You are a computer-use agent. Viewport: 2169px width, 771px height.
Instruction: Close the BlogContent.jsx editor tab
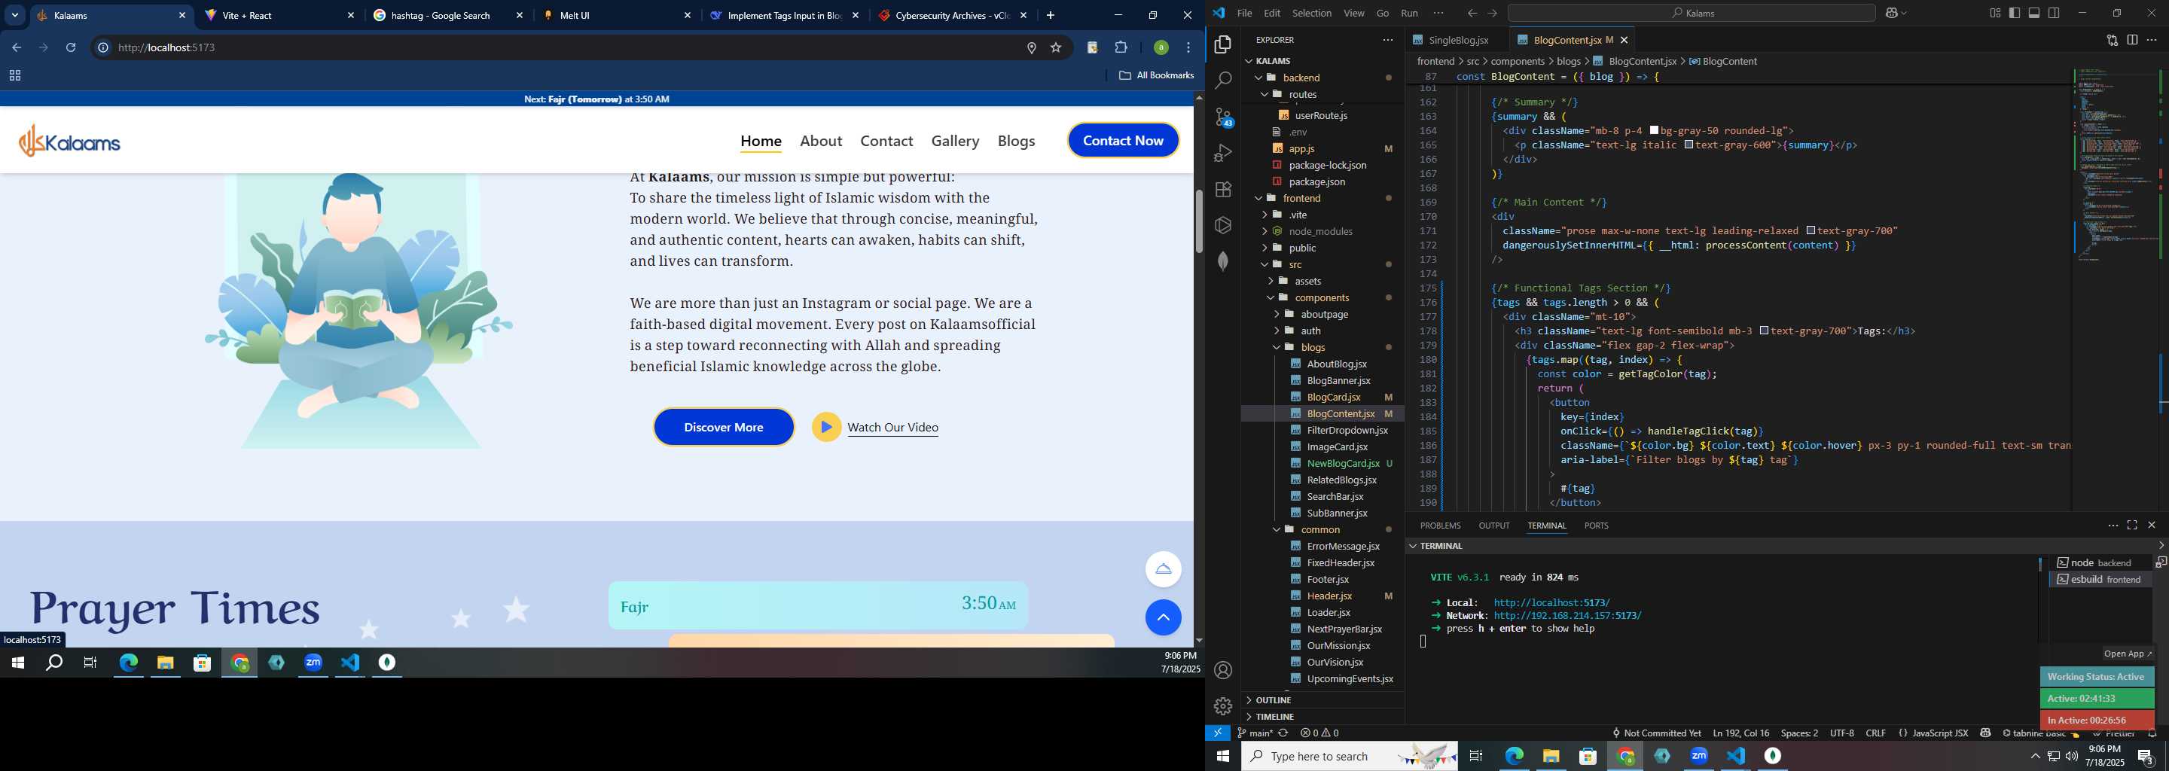pos(1624,41)
